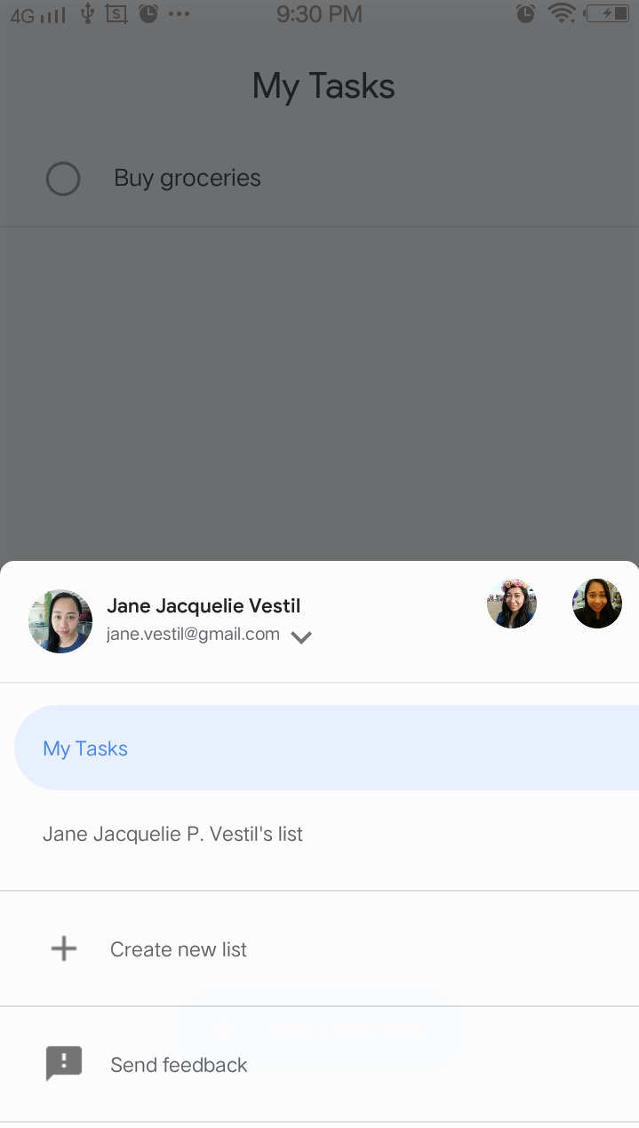This screenshot has width=639, height=1128.
Task: Open Send feedback
Action: (320, 1064)
